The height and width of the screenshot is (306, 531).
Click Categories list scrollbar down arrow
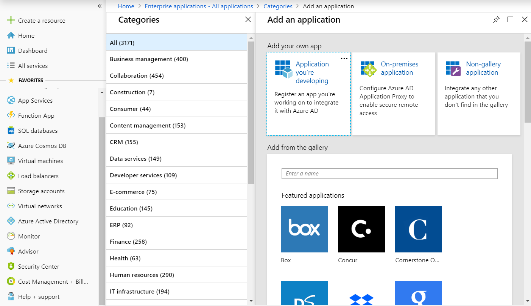click(251, 301)
